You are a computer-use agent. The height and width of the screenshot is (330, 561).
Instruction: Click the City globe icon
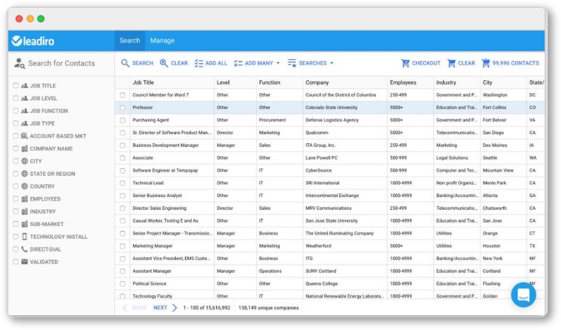[x=24, y=161]
